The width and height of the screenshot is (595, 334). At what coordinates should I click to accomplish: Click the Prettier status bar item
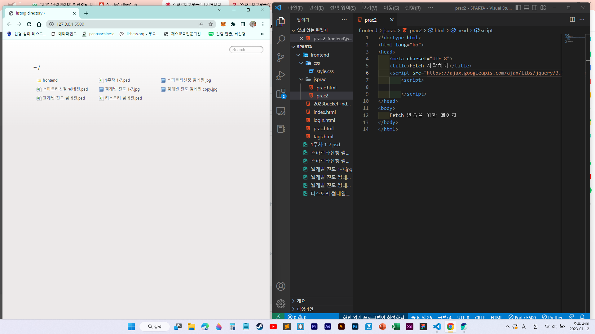point(552,317)
